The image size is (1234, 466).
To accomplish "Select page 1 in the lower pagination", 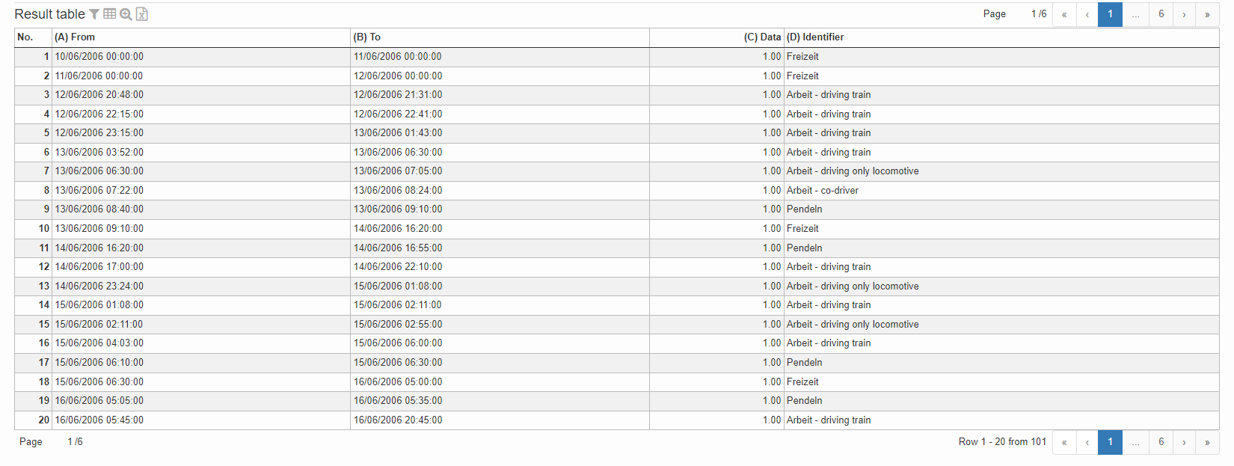I will 1110,442.
